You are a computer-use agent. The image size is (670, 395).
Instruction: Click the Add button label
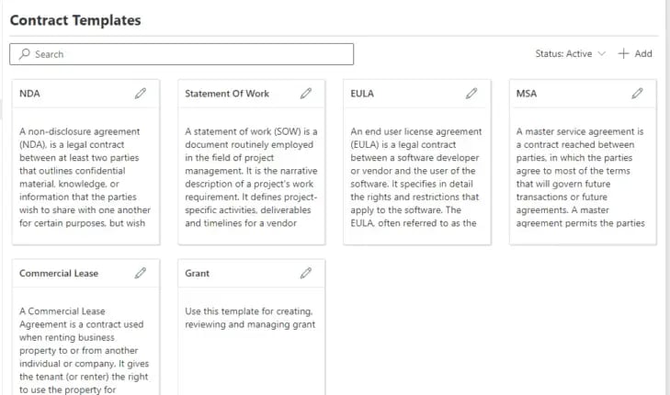(x=643, y=54)
